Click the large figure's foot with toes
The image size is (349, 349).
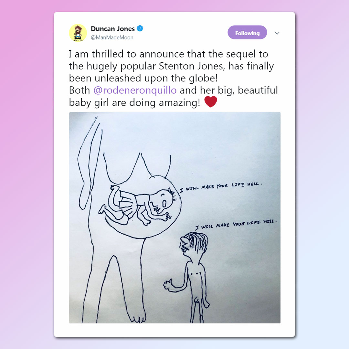tap(138, 319)
